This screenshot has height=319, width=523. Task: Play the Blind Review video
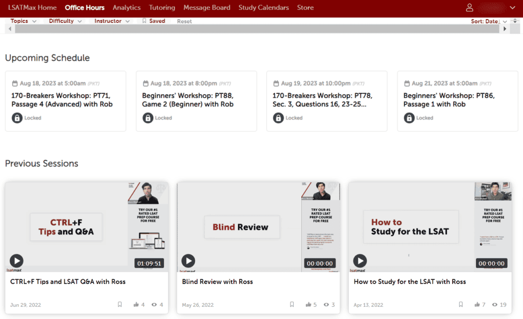click(188, 261)
